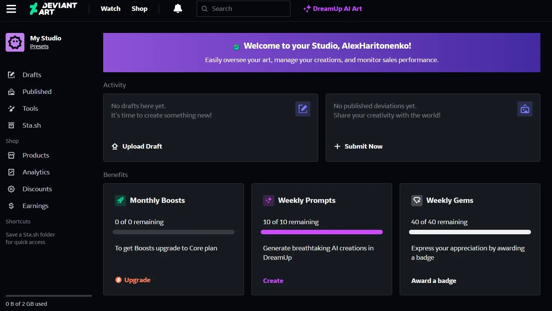The image size is (552, 311).
Task: Click the published image icon in the Activity card
Action: pyautogui.click(x=525, y=109)
